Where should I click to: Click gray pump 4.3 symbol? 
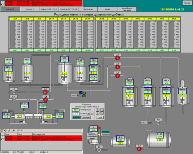pyautogui.click(x=13, y=99)
